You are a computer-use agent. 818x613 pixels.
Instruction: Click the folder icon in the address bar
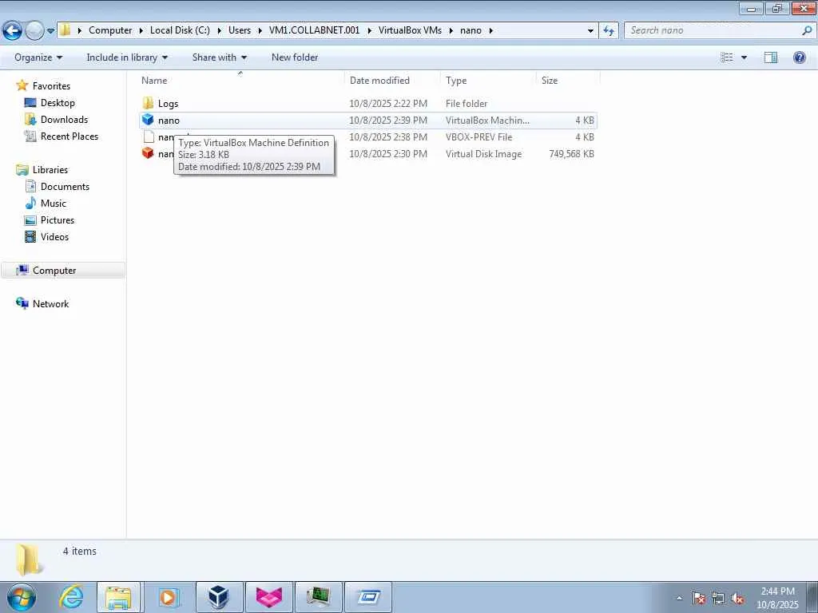65,30
